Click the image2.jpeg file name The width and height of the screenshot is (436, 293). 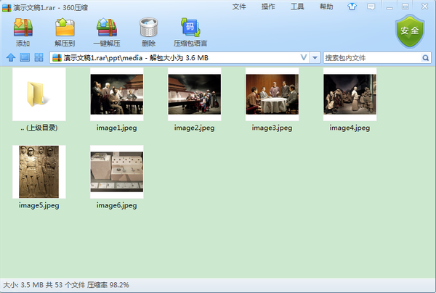click(194, 128)
